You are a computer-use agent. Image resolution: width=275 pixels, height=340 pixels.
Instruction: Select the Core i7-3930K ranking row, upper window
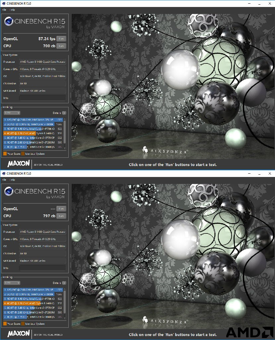(33, 124)
